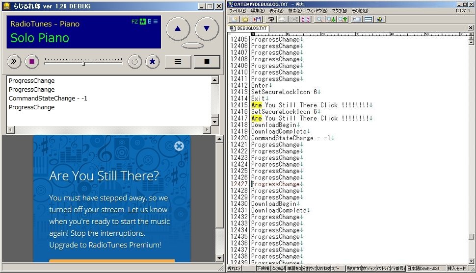Screen dimensions: 476x273
Task: Close the Are You Still There popup
Action: coord(179,146)
